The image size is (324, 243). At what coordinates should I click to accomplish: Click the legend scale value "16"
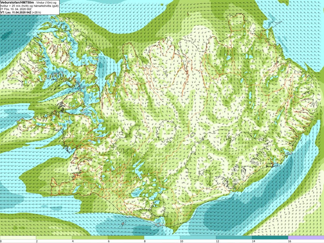tap(289, 241)
